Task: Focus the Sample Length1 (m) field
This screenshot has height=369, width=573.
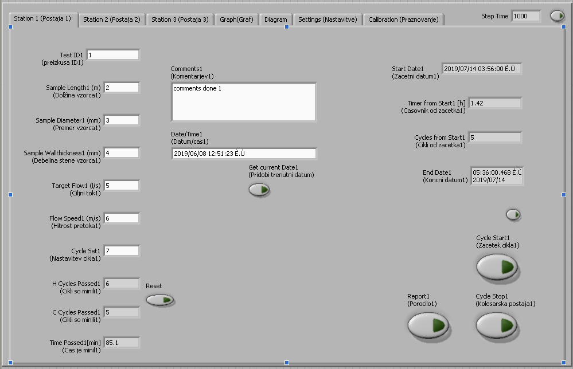Action: pos(121,88)
